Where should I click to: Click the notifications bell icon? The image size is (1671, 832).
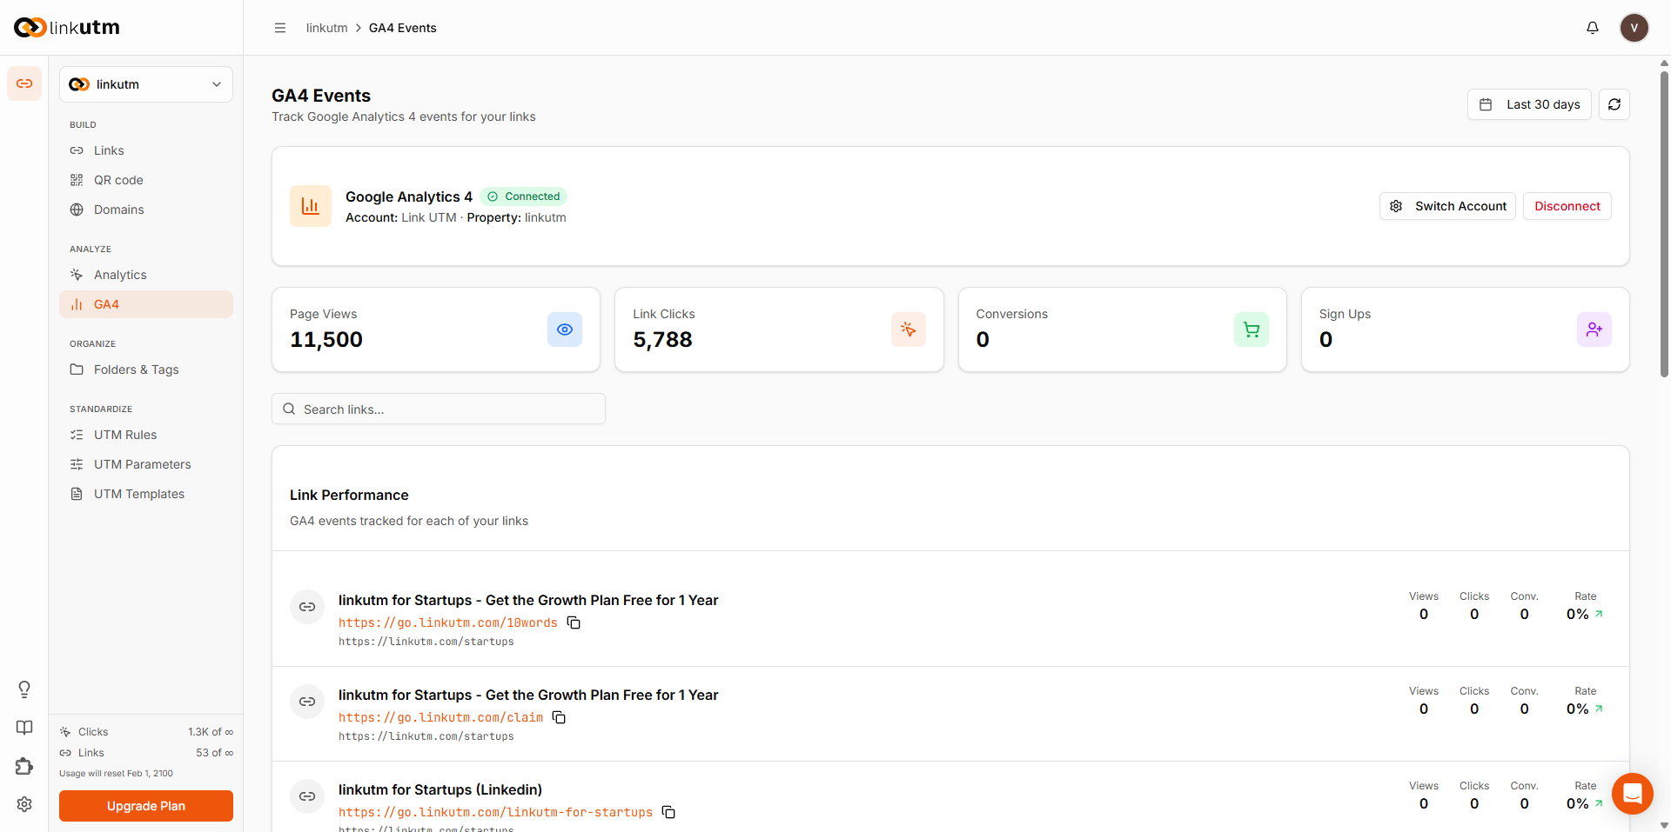1593,28
